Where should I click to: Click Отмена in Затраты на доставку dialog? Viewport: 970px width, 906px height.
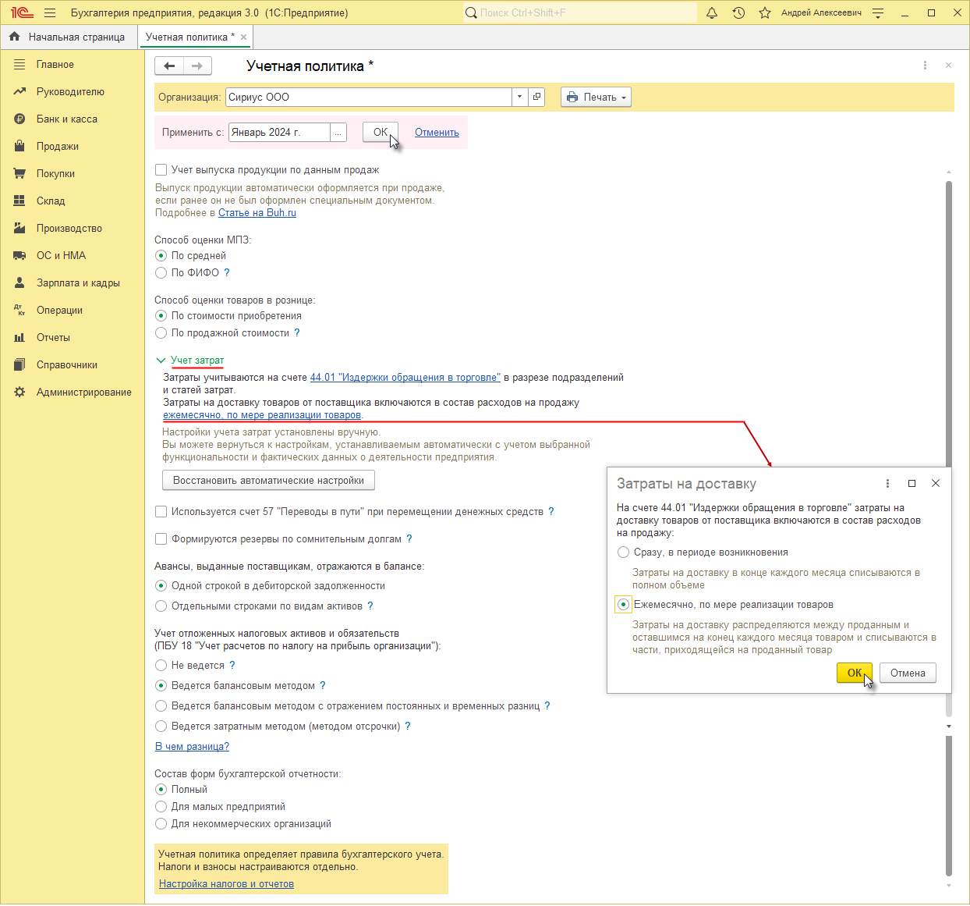908,673
